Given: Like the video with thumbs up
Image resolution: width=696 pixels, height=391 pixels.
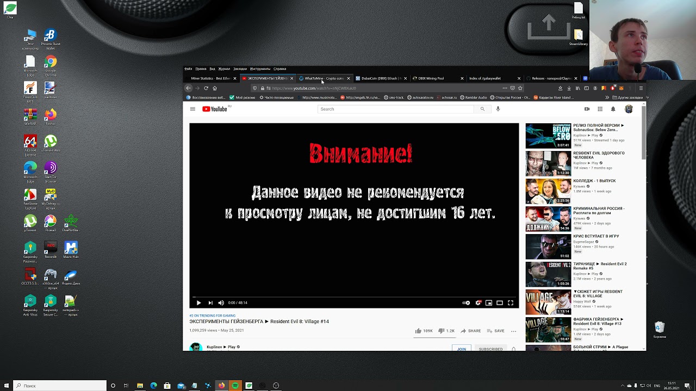Looking at the screenshot, I should coord(424,331).
